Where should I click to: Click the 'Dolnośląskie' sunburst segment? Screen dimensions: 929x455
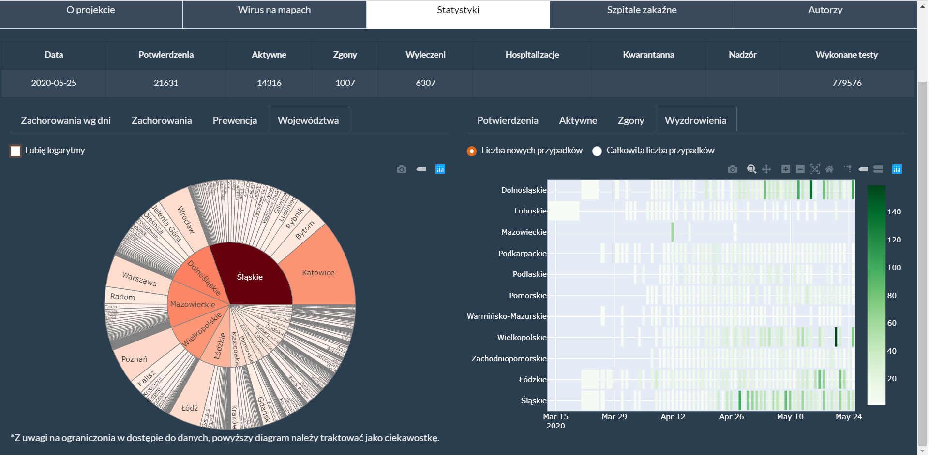pos(204,278)
